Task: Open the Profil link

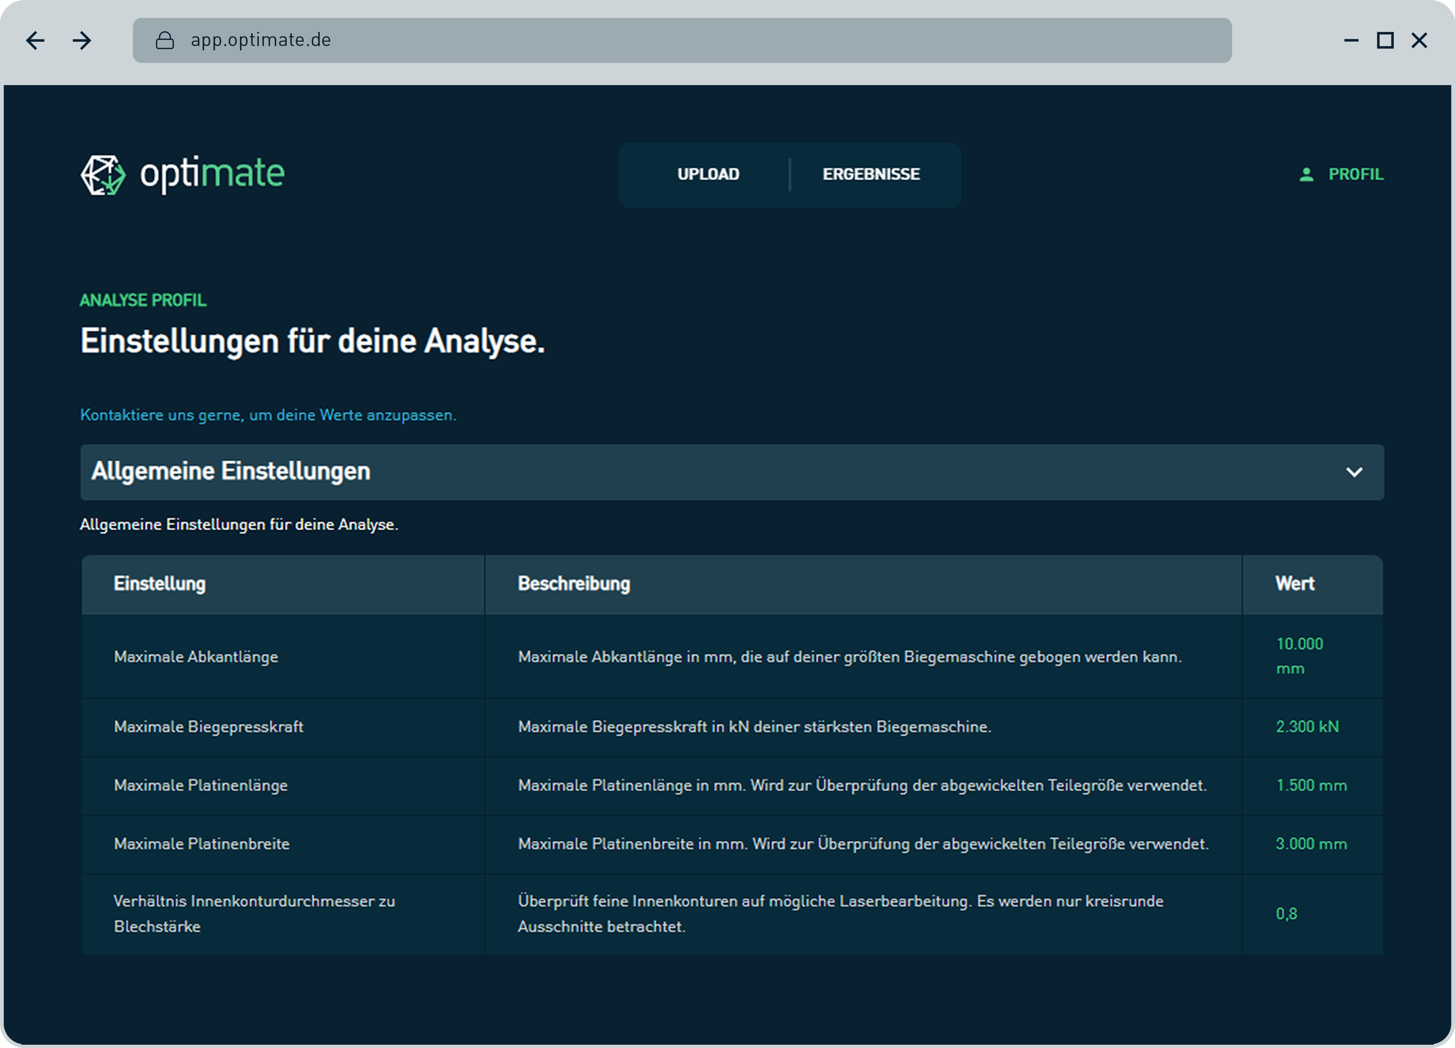Action: pos(1356,174)
